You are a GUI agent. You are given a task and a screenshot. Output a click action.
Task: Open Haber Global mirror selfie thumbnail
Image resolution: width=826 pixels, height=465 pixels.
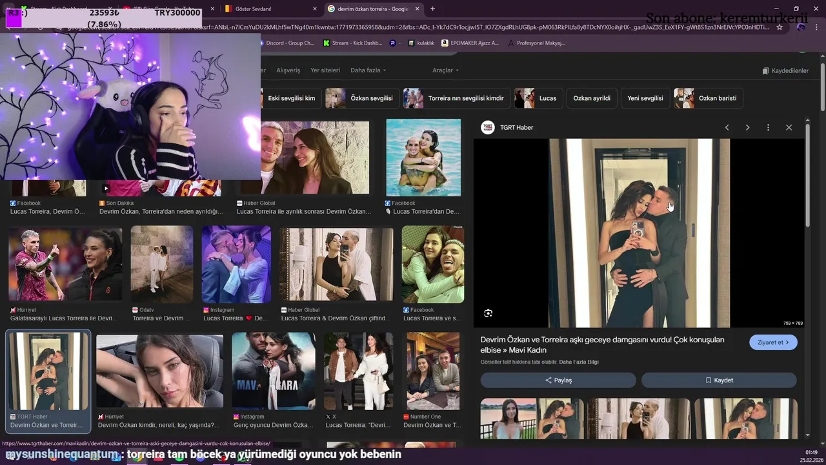pyautogui.click(x=336, y=264)
